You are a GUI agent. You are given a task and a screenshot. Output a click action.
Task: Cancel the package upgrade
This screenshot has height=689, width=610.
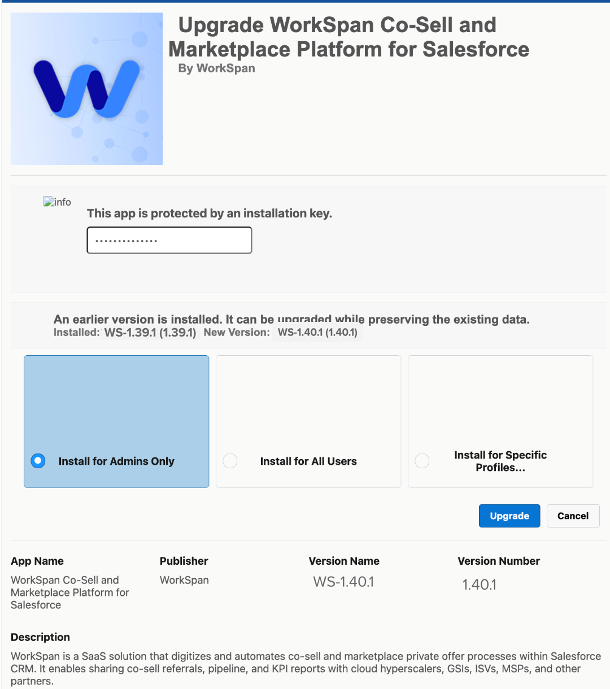[573, 516]
